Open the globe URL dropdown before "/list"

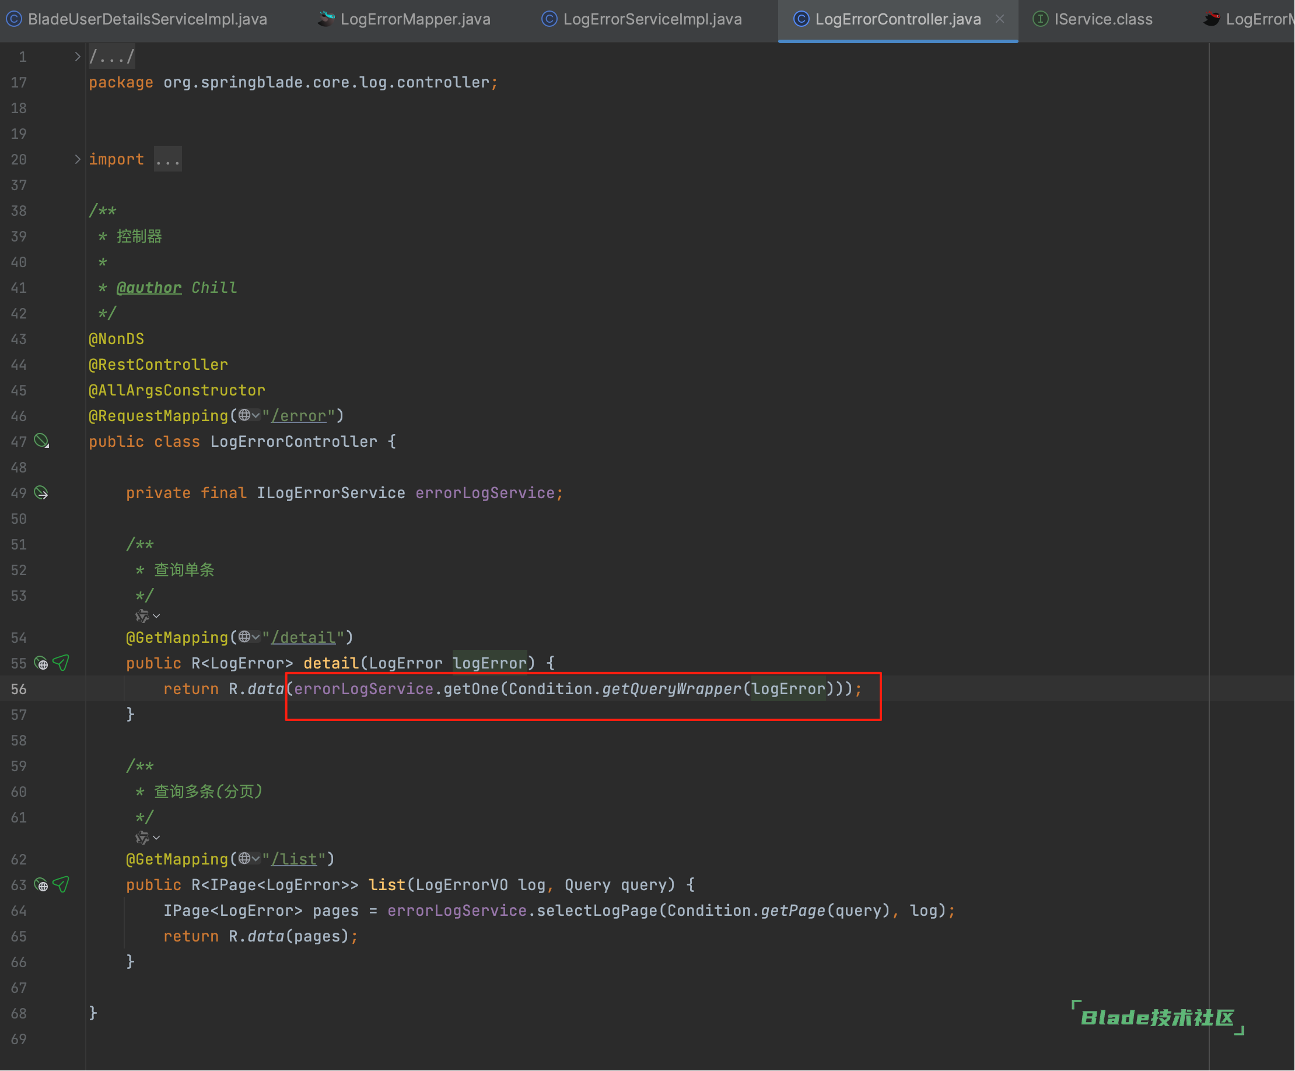pos(249,859)
